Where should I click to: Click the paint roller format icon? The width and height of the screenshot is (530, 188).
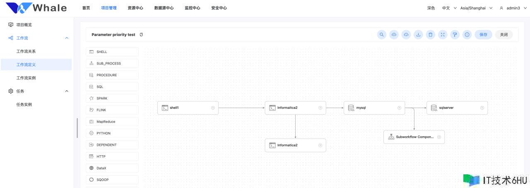(455, 35)
